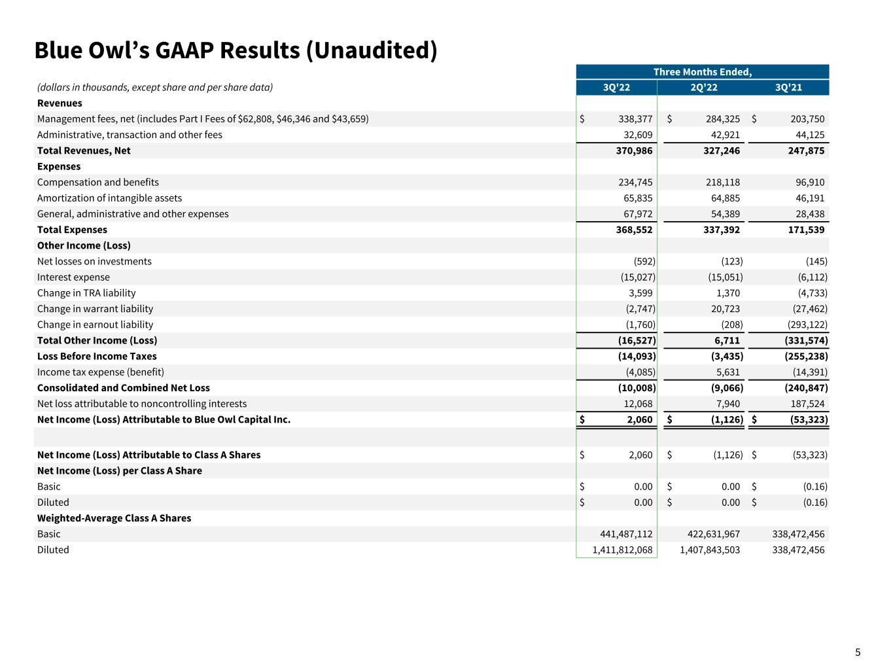893x670 pixels.
Task: Select the 'Compensation and benefits' row label
Action: tap(98, 183)
